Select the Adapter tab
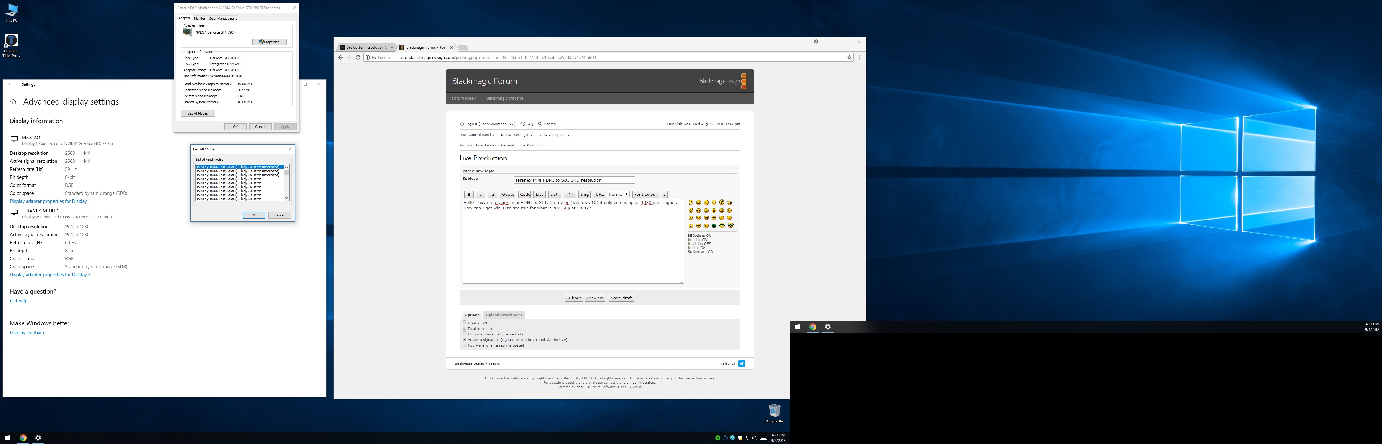 (184, 18)
